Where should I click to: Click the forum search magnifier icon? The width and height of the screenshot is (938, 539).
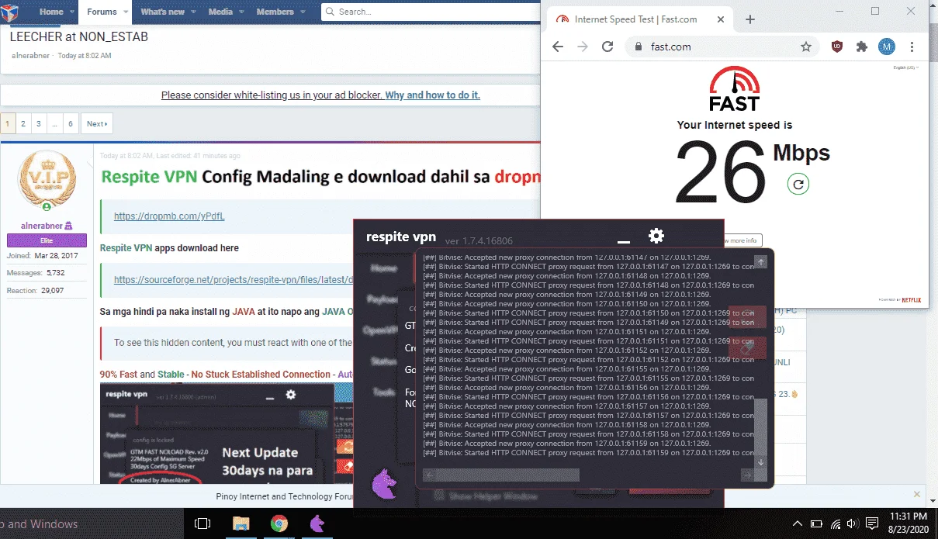[x=330, y=12]
